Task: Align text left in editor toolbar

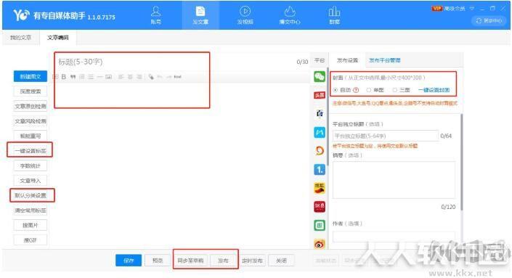Action: pos(121,77)
